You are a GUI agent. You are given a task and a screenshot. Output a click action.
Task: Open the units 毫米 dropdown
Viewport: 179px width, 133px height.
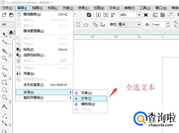[x=139, y=25]
